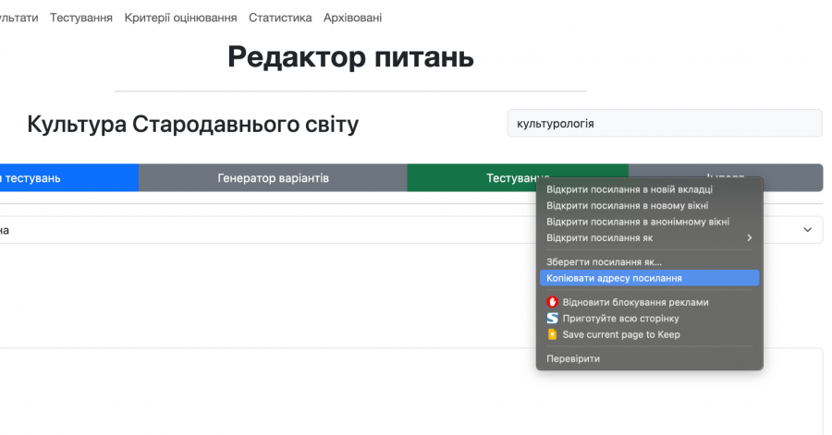Click the культурологія input field
Screen dimensions: 832x435
click(x=665, y=124)
